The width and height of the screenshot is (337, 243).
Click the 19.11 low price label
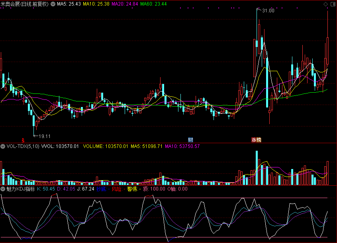click(x=45, y=136)
